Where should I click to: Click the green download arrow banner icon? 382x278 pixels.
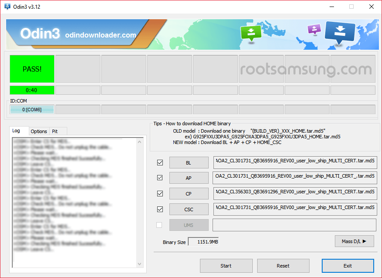click(x=251, y=33)
